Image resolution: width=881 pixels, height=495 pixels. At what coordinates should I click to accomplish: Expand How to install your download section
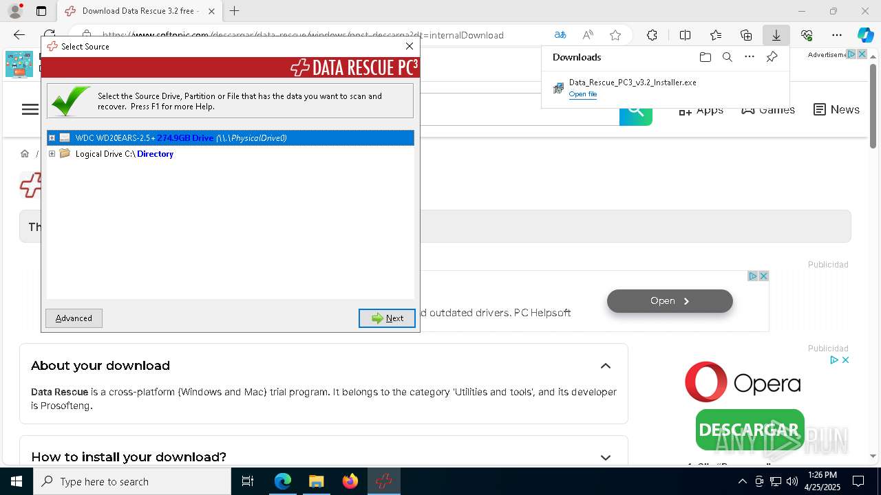[x=606, y=457]
